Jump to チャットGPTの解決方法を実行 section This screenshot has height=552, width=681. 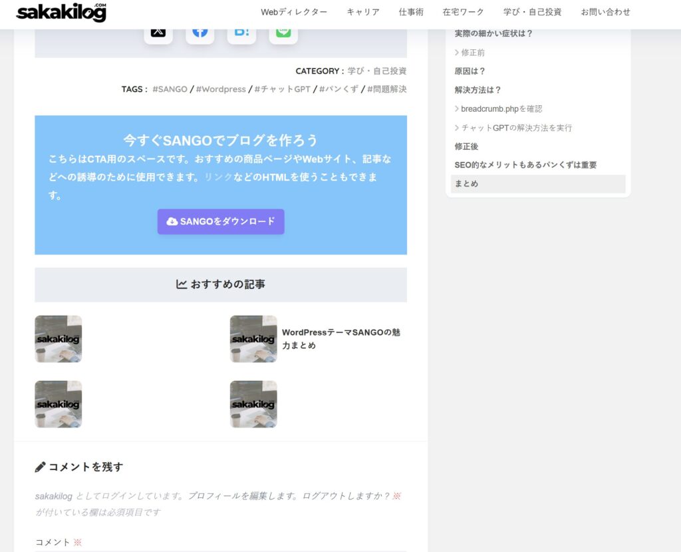516,128
